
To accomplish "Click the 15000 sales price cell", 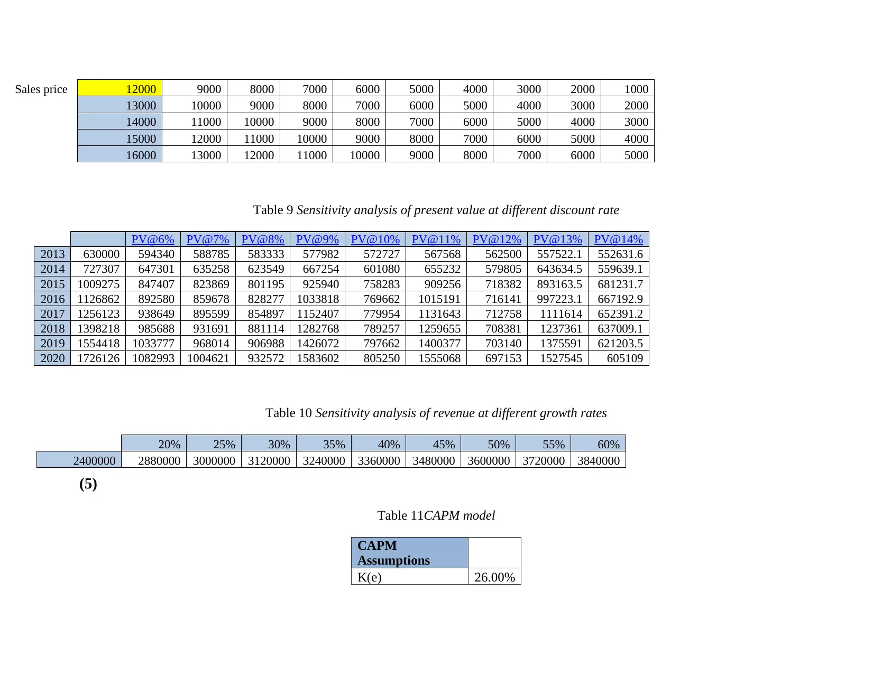I will point(120,139).
